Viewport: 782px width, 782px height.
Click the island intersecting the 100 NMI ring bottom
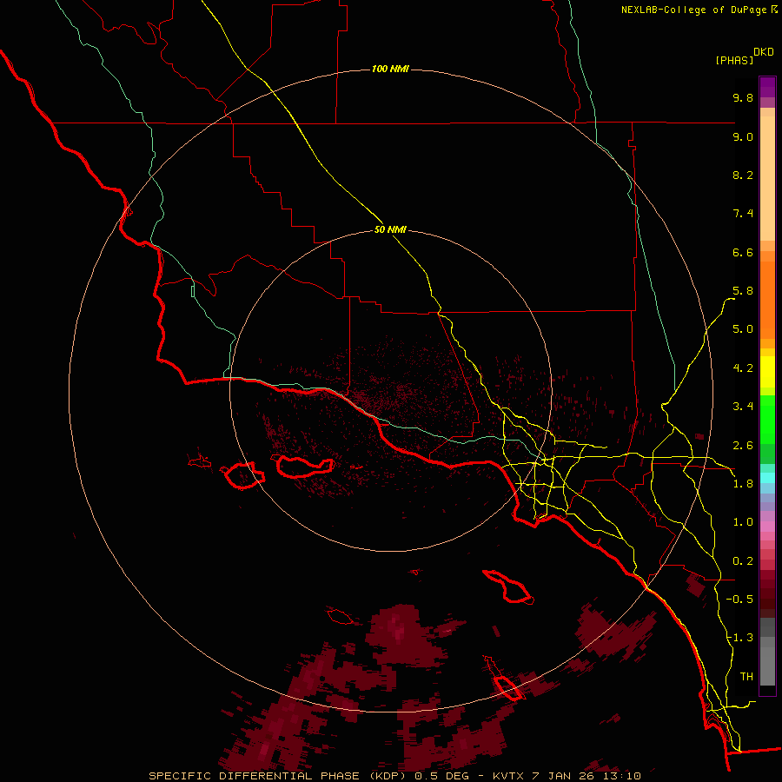click(x=508, y=688)
